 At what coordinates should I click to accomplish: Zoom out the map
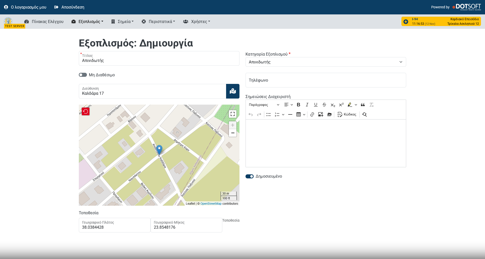(232, 133)
